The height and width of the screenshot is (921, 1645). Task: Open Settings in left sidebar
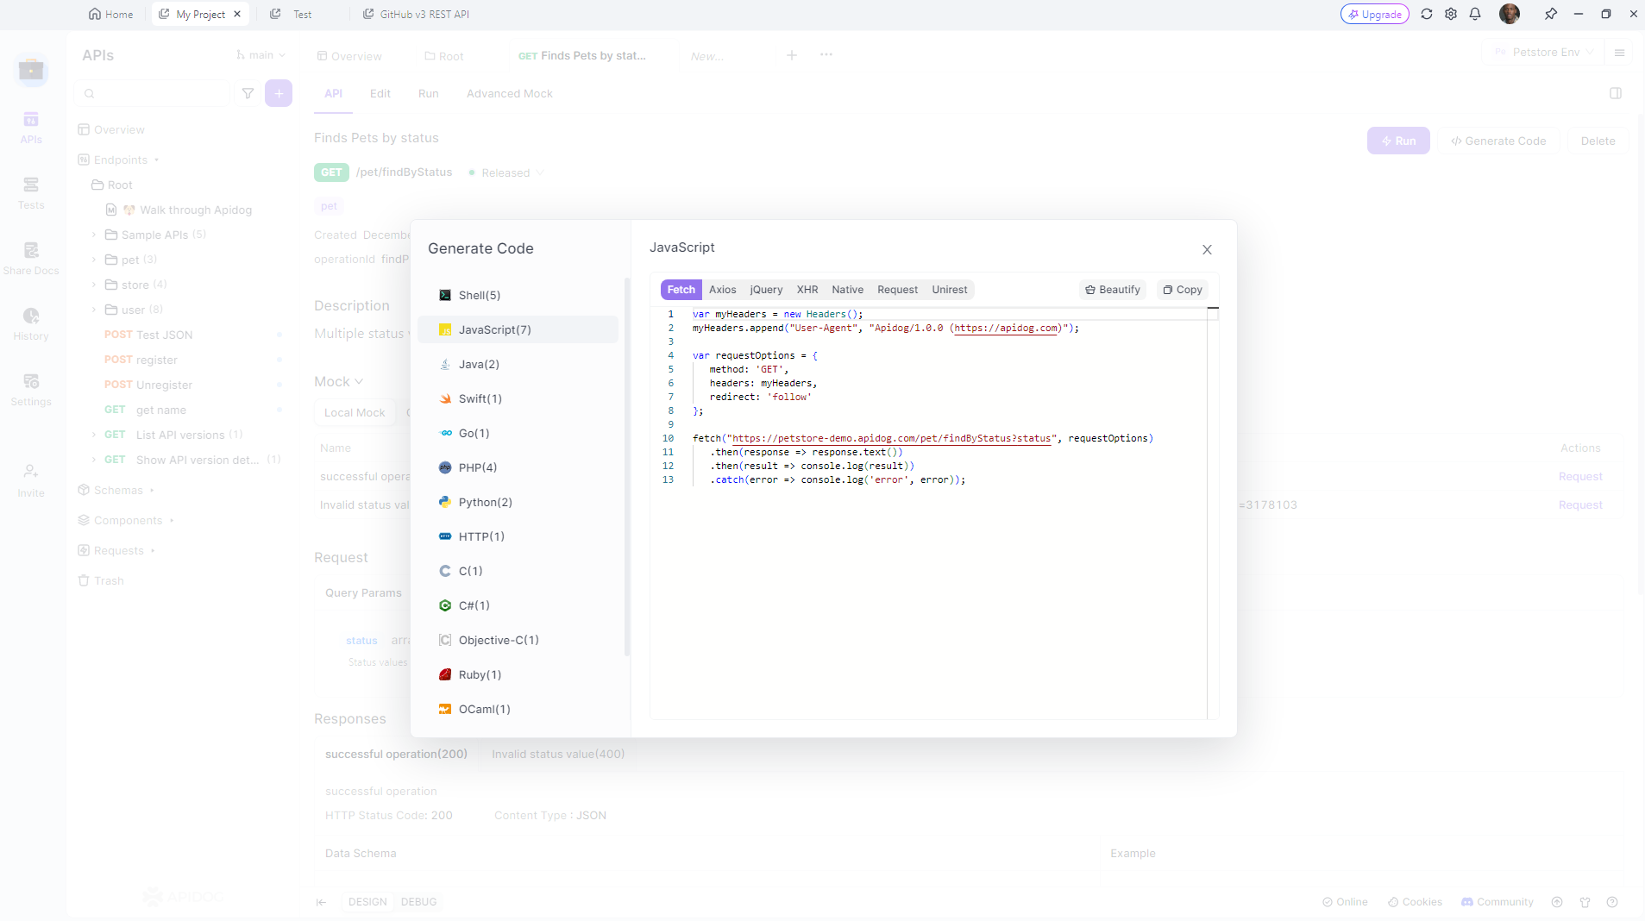(31, 390)
